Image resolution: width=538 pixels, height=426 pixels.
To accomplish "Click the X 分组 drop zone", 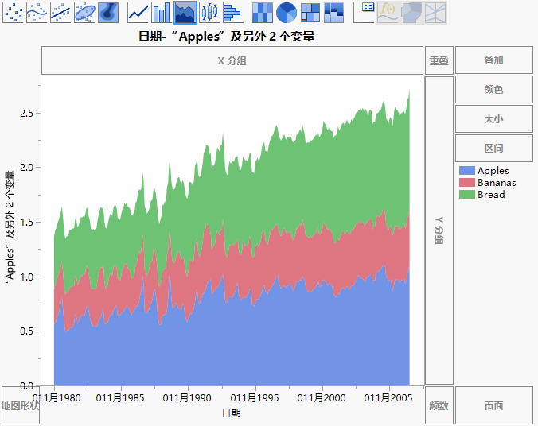I will [x=232, y=60].
